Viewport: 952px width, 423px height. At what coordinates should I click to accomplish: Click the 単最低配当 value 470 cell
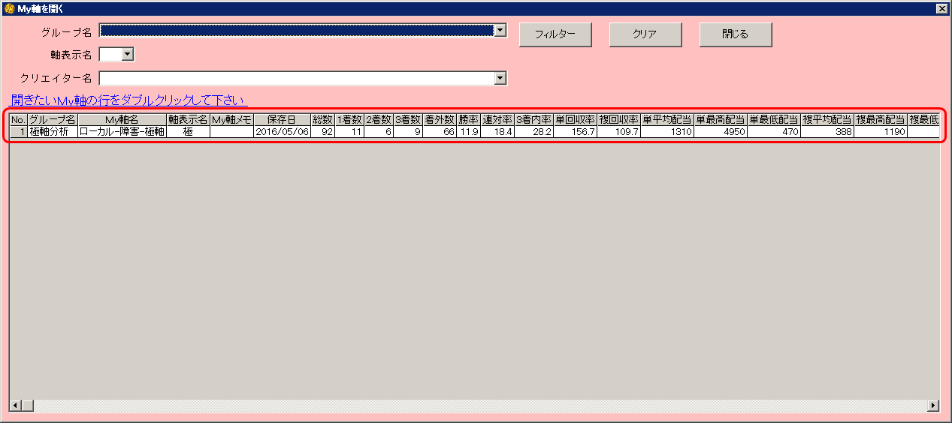pyautogui.click(x=774, y=131)
